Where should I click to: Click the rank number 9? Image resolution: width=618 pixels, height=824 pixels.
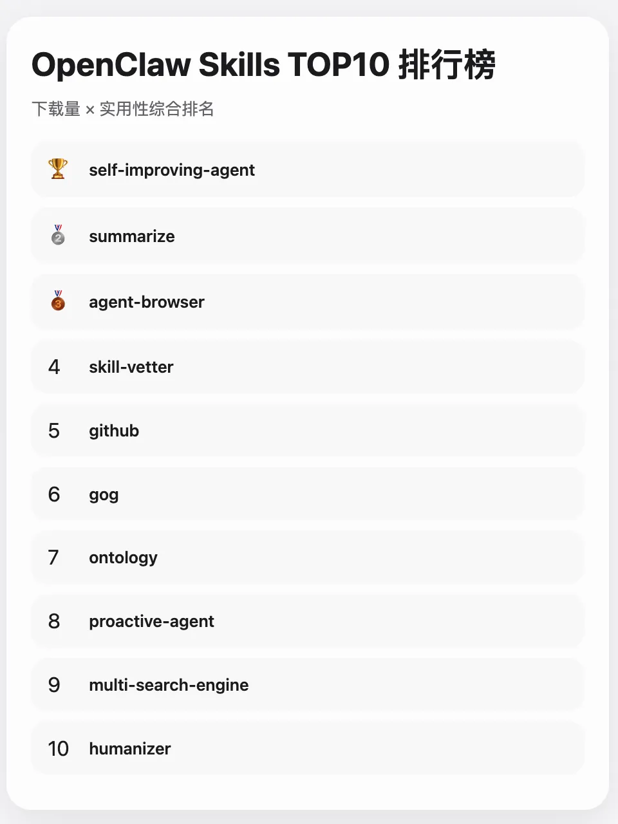pos(54,685)
